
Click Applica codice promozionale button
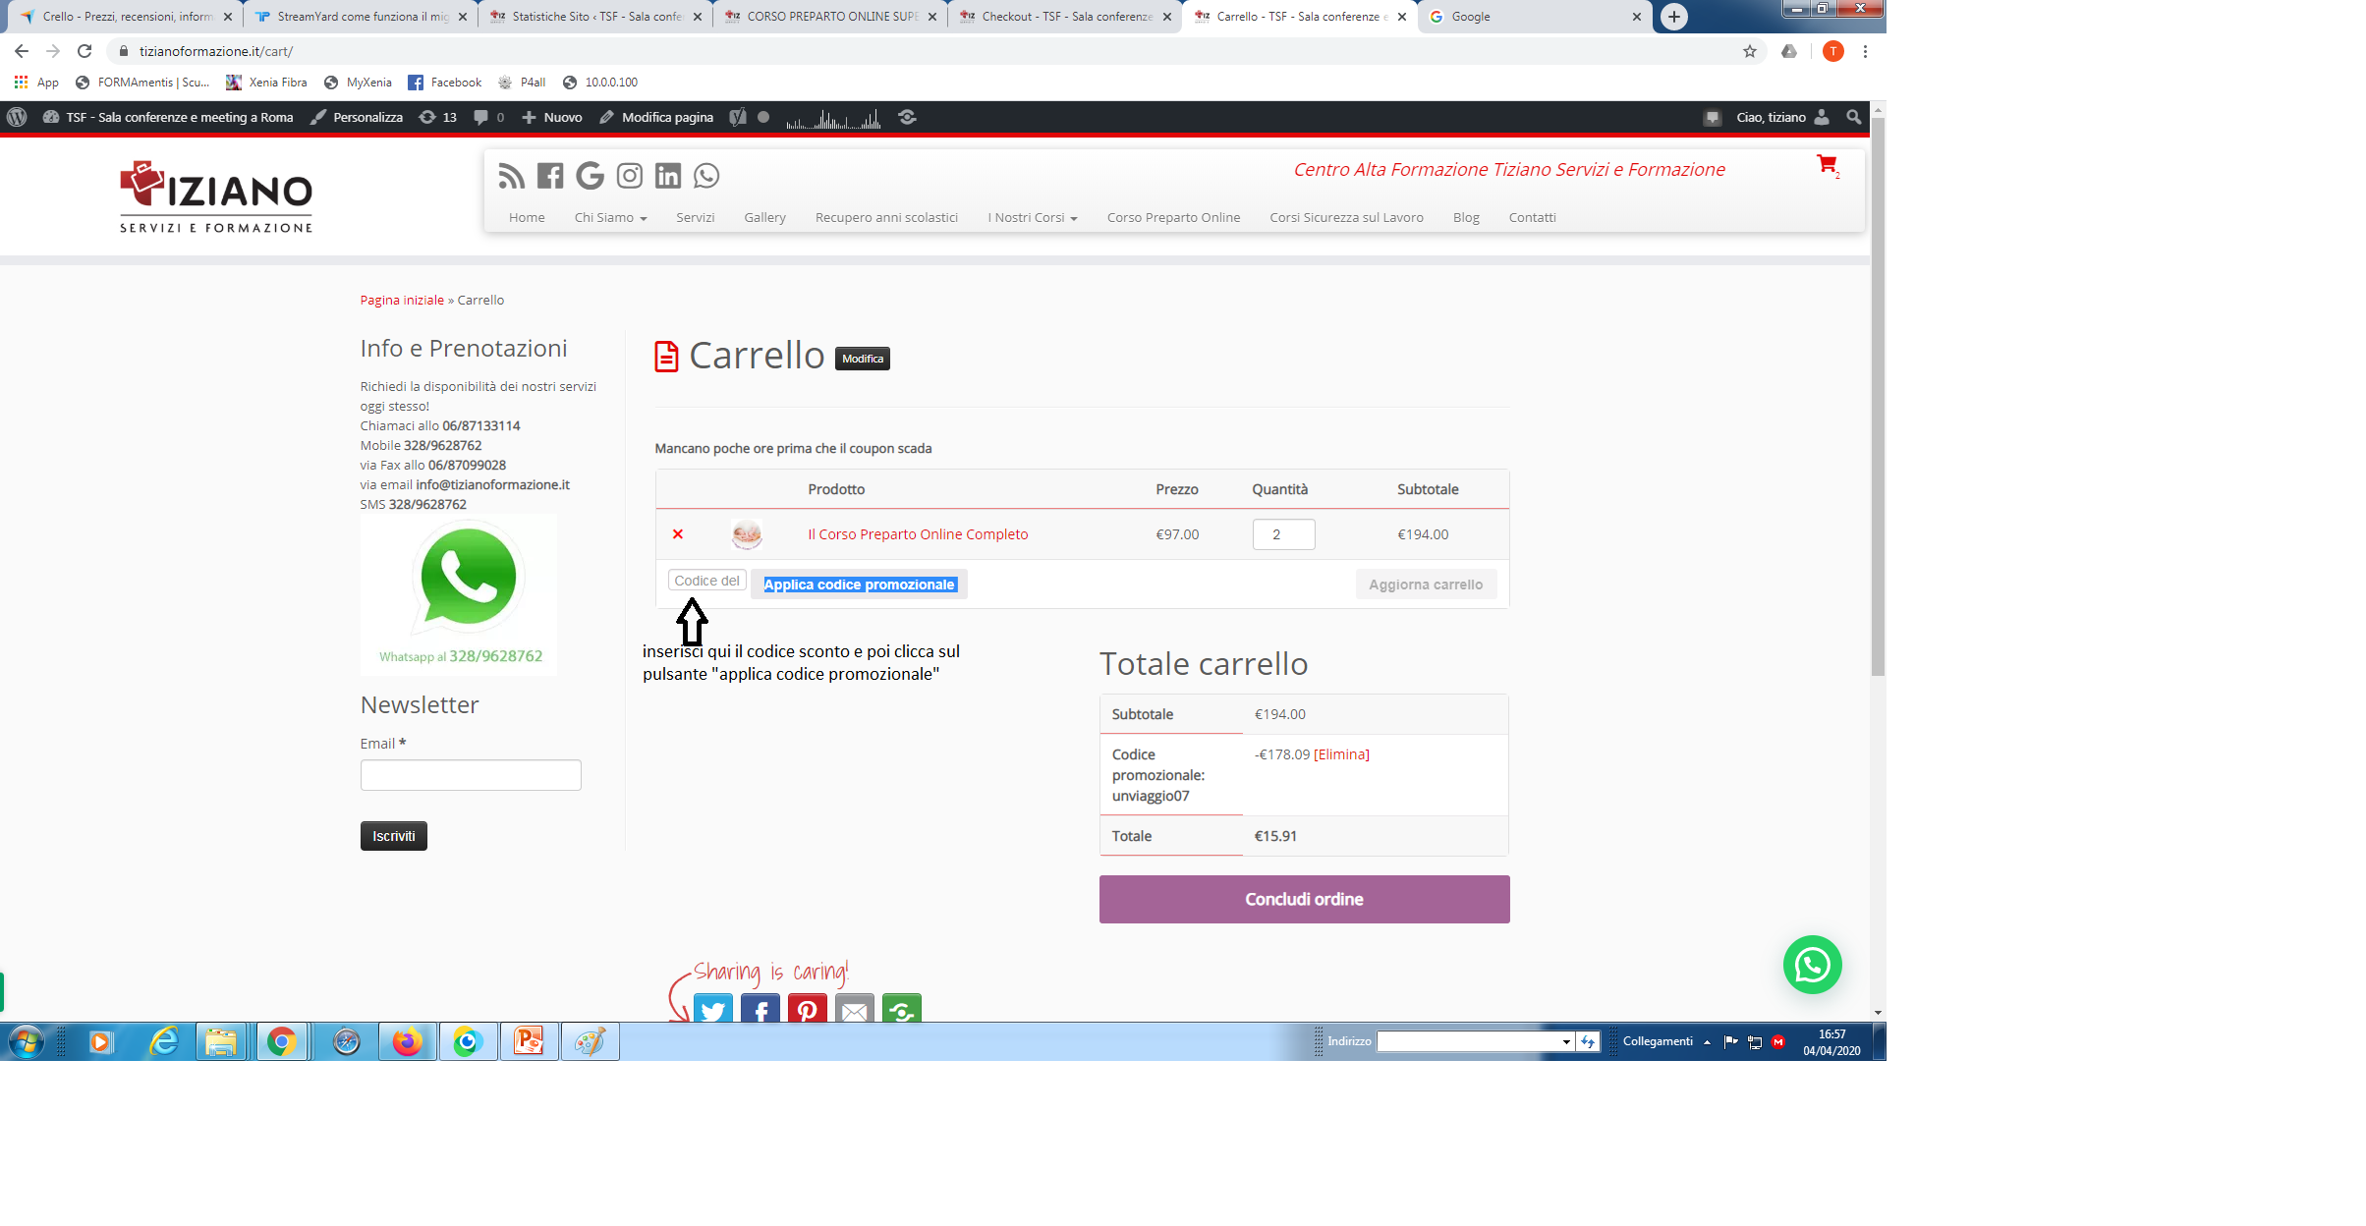(x=859, y=585)
